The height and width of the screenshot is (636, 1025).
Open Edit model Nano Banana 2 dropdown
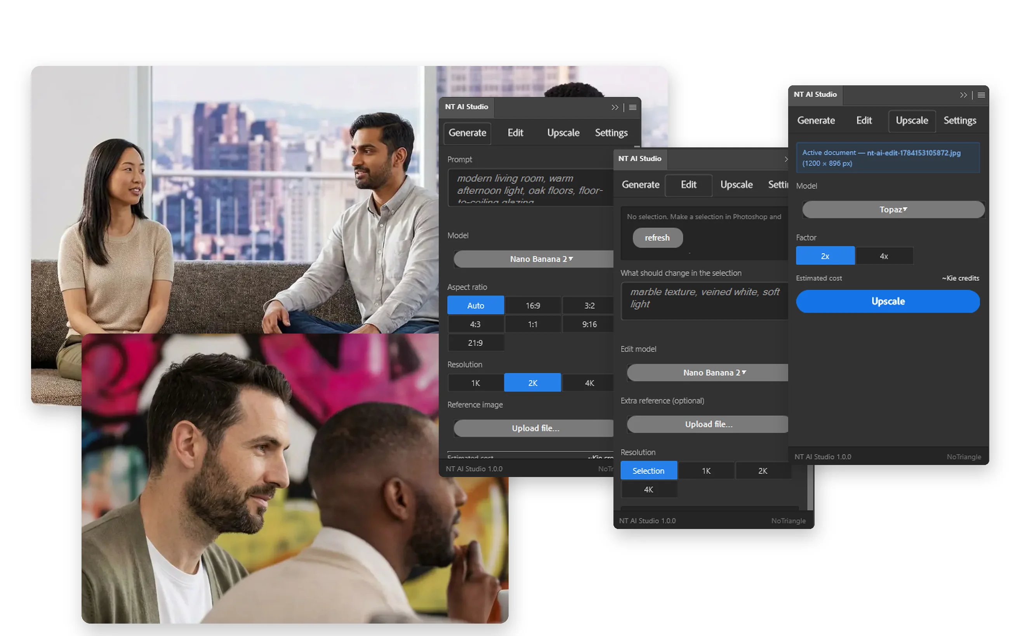coord(708,373)
